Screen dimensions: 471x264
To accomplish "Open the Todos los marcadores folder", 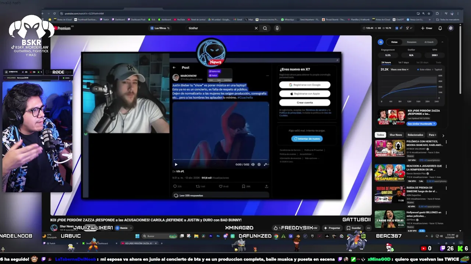I will (447, 19).
